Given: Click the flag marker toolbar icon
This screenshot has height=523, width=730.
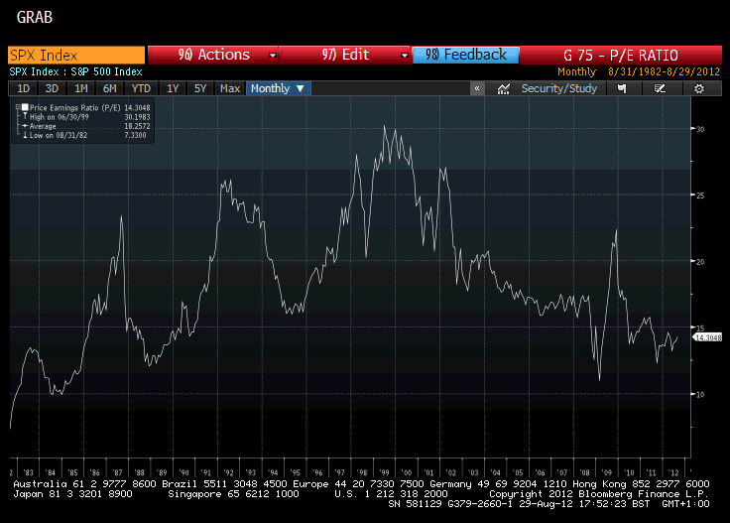Looking at the screenshot, I should coord(622,88).
